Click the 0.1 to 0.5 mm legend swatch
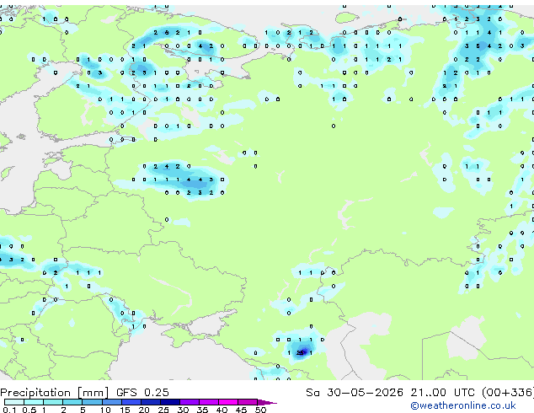The image size is (534, 413). tap(14, 402)
